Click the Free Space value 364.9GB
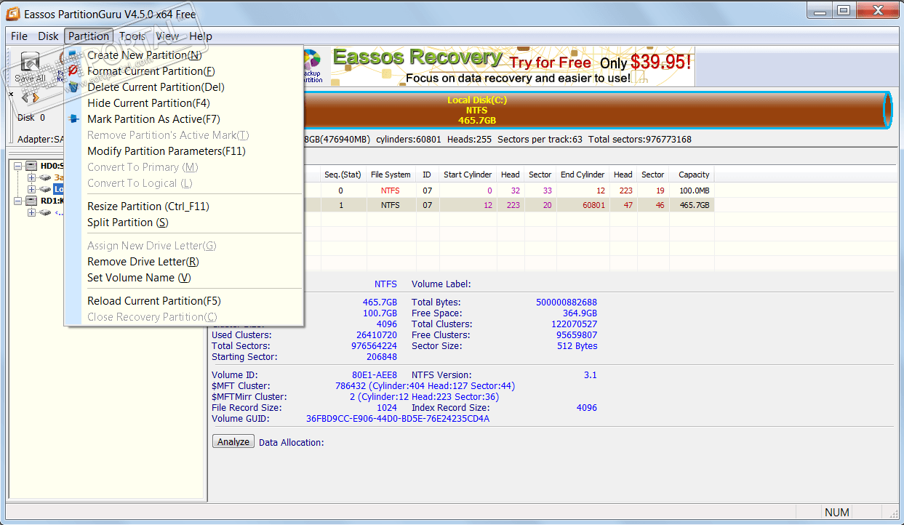 click(x=580, y=313)
